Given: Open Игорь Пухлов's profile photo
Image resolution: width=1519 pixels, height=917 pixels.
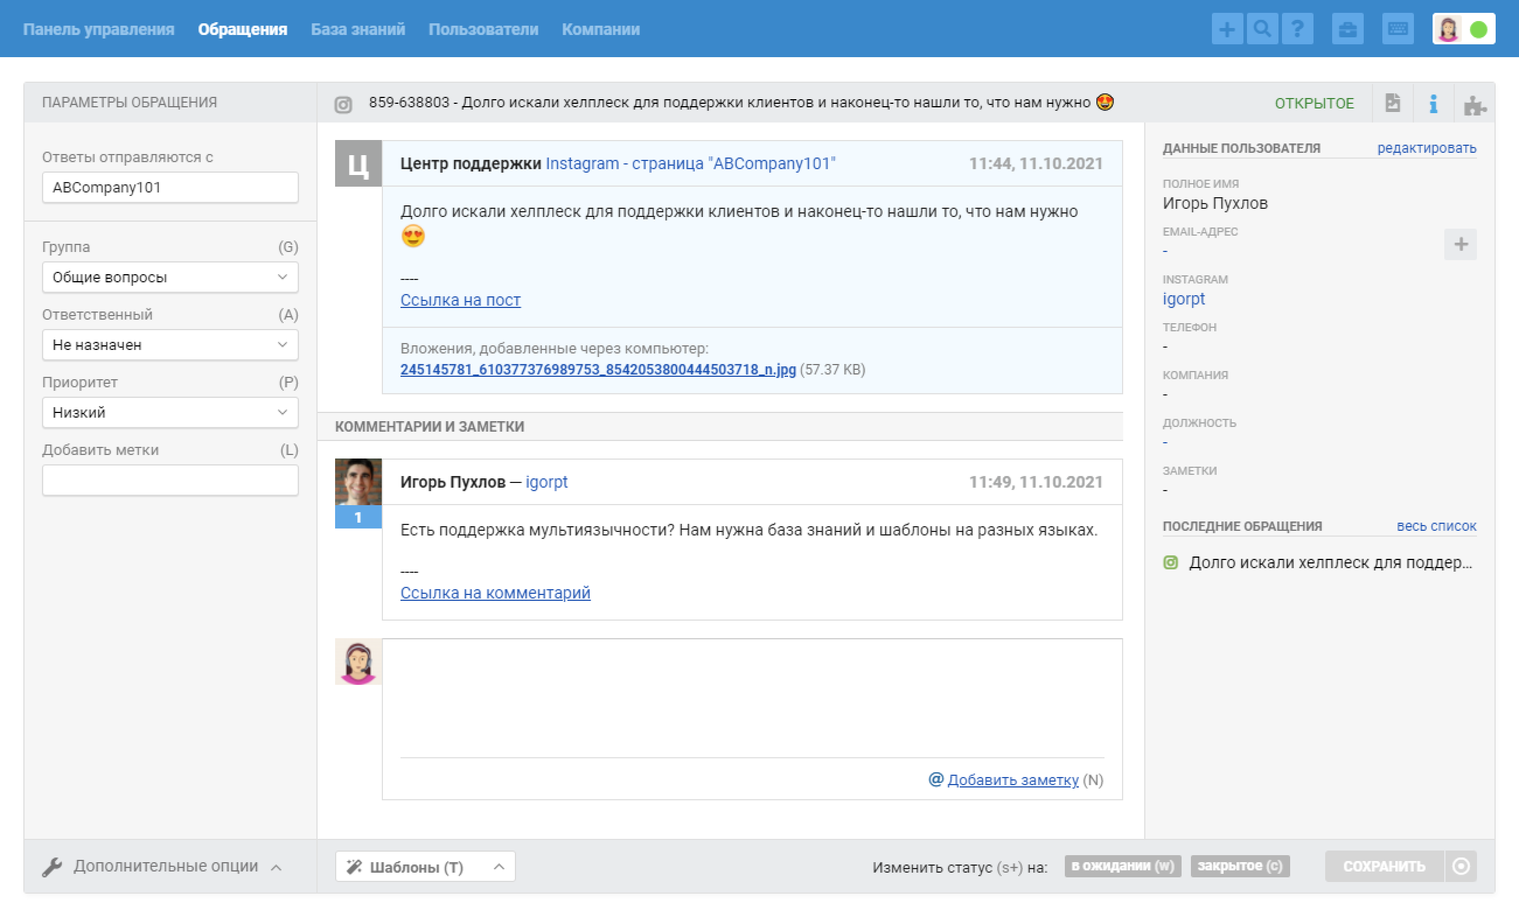Looking at the screenshot, I should coord(358,482).
